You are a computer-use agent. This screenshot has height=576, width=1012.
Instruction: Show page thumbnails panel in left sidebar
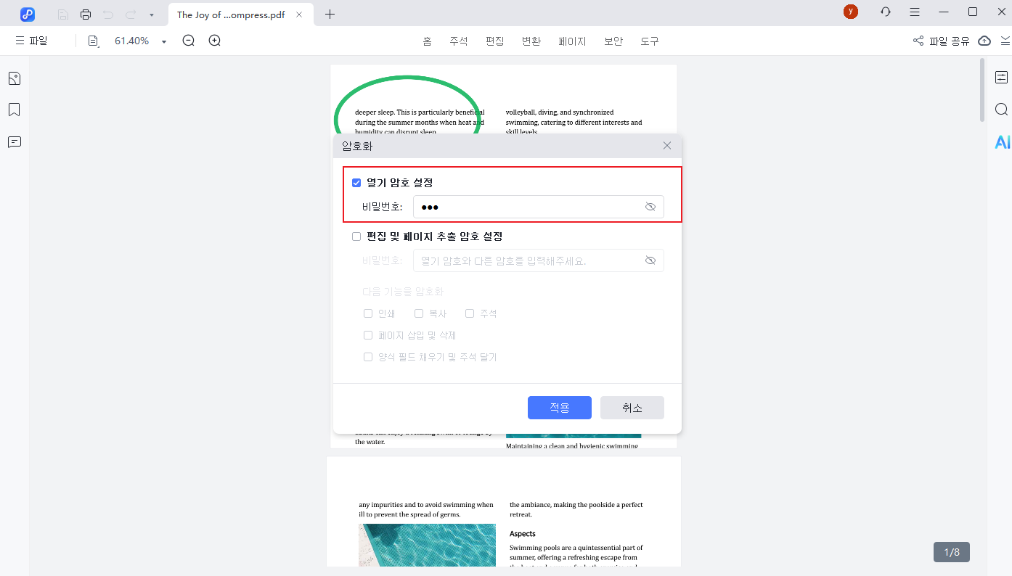point(15,78)
